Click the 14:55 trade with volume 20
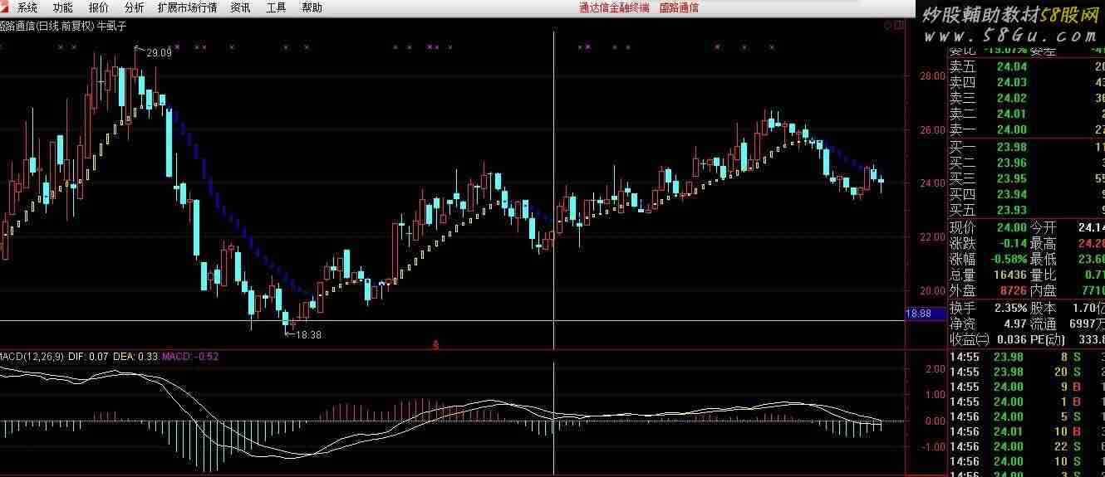The image size is (1105, 477). pyautogui.click(x=1027, y=372)
